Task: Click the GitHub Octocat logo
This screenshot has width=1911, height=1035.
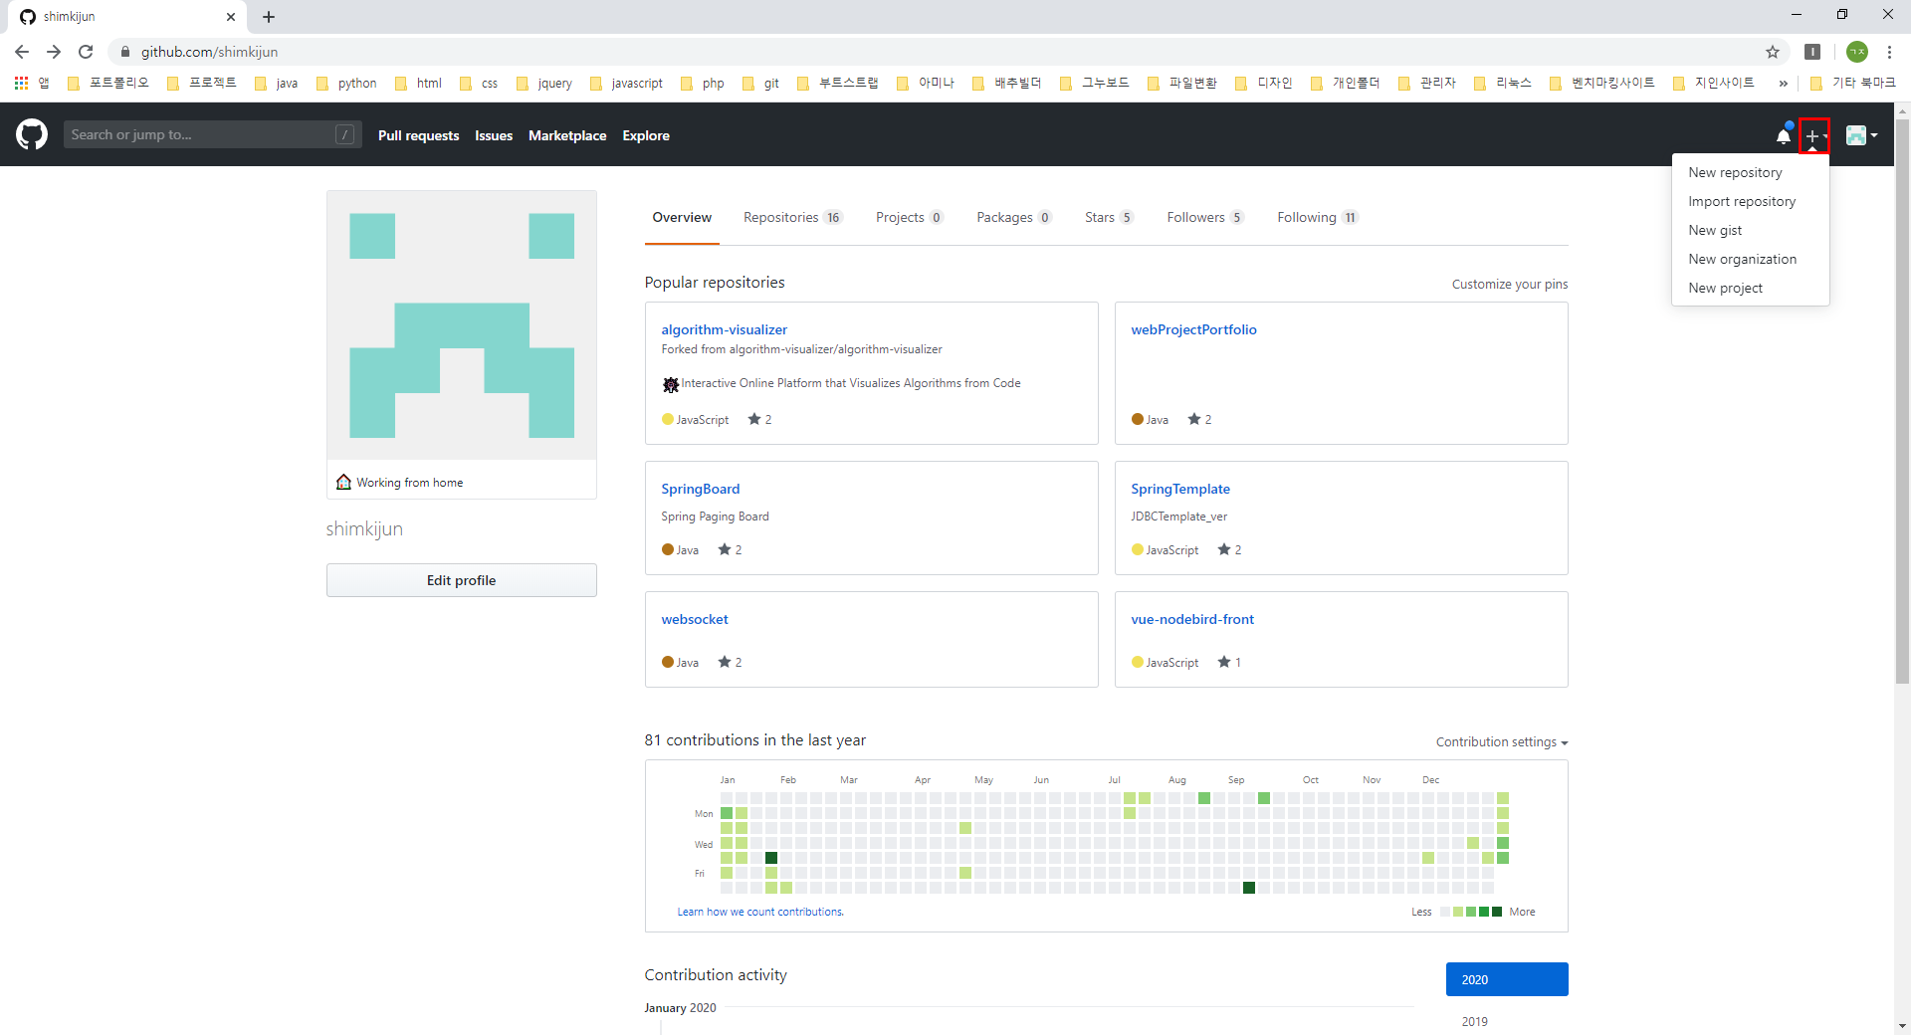Action: pos(32,134)
